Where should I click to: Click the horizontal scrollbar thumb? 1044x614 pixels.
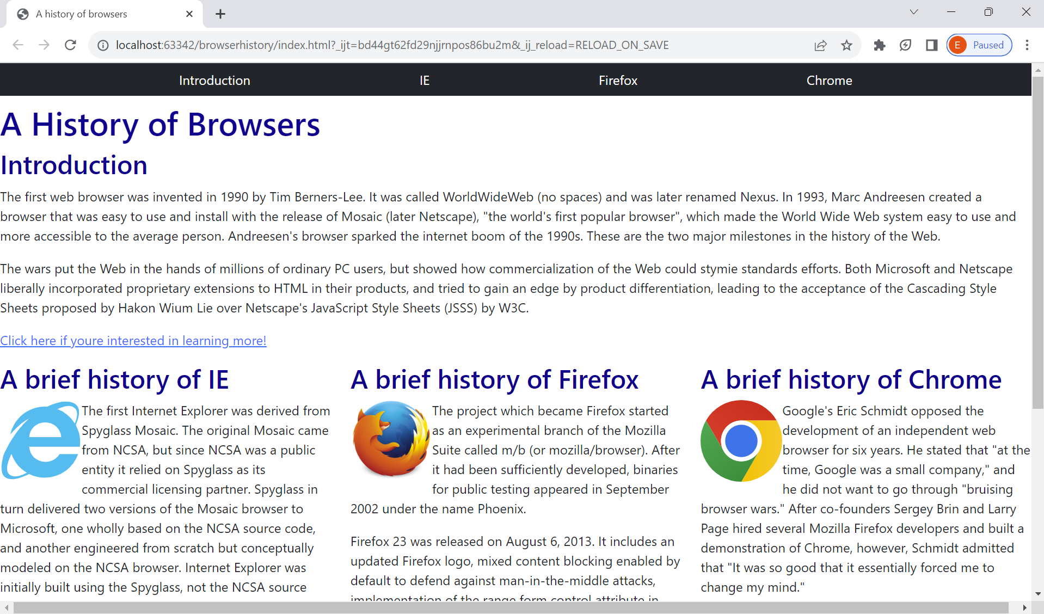point(511,607)
